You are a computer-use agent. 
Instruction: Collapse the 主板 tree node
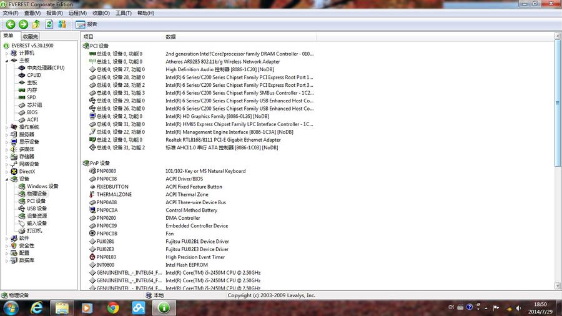coord(6,61)
